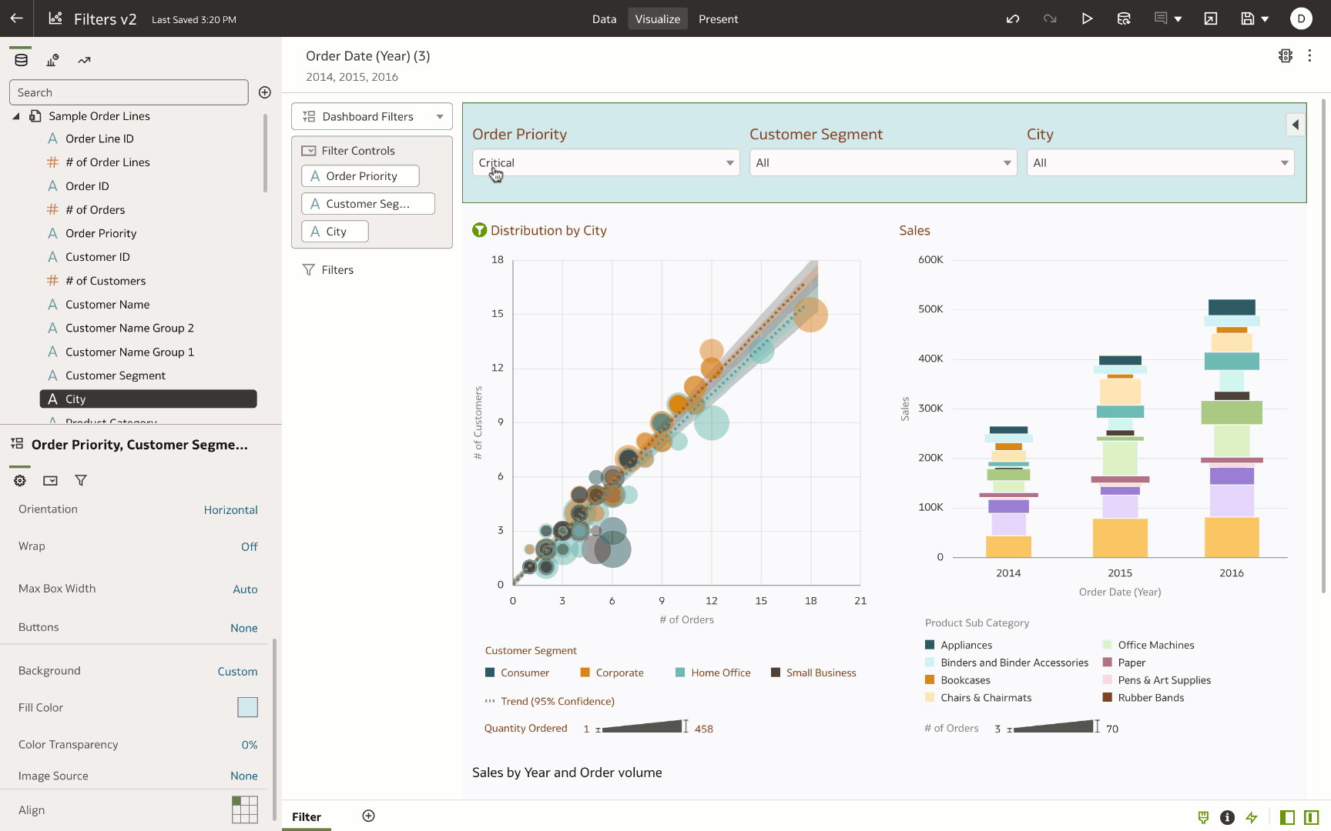Click the green filter icon by Distribution by City
Viewport: 1331px width, 831px height.
click(479, 230)
